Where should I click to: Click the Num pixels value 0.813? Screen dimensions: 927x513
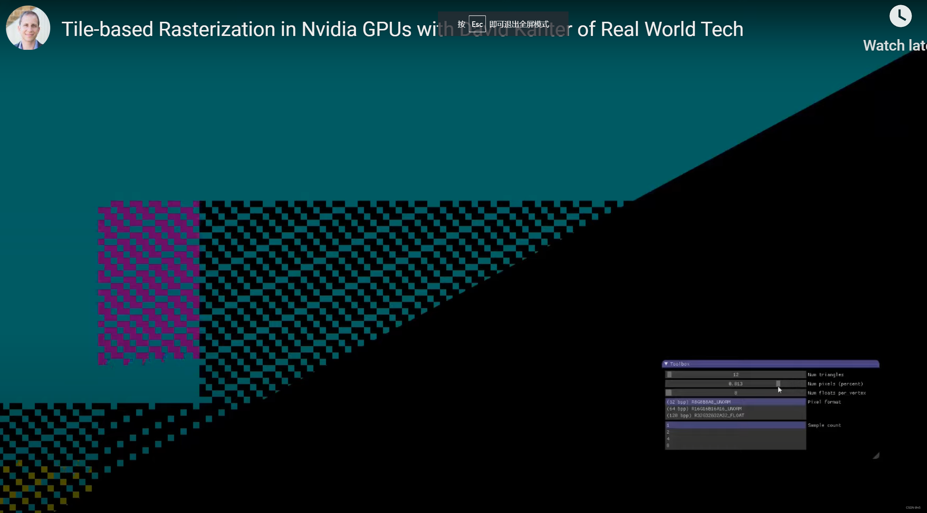coord(736,384)
